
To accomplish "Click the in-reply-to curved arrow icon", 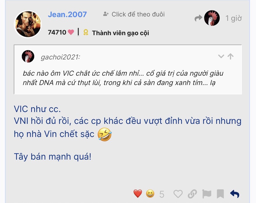I will [x=198, y=18].
